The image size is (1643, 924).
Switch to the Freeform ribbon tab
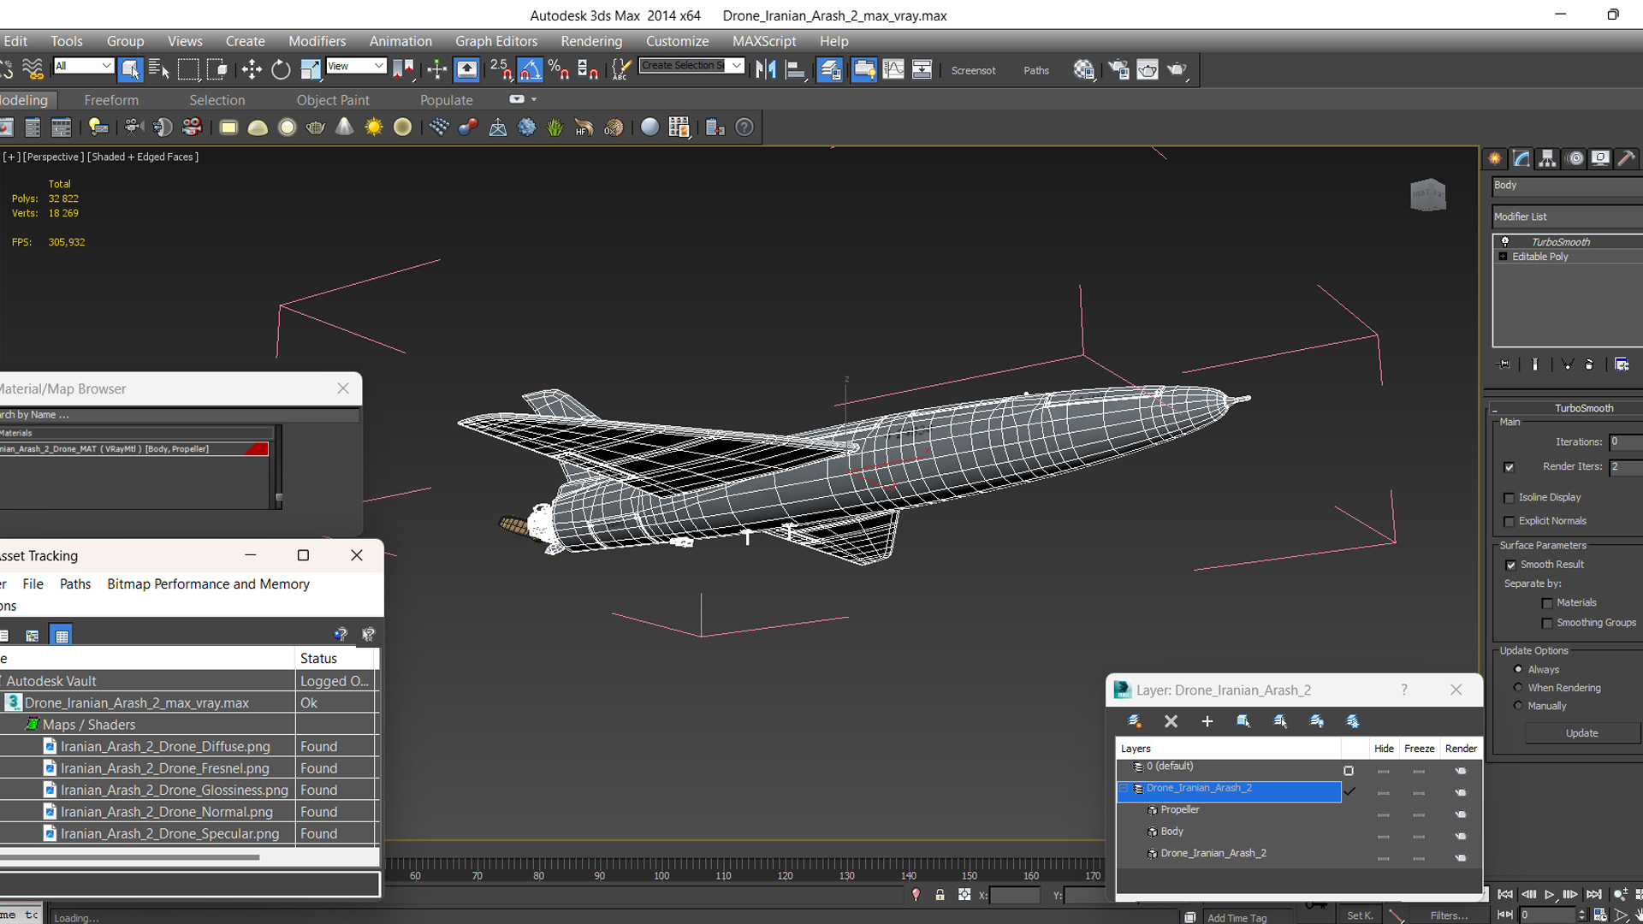[x=111, y=100]
